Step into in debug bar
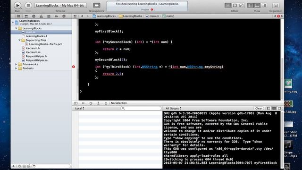Screen dimensions: 302x170 (x=98, y=103)
